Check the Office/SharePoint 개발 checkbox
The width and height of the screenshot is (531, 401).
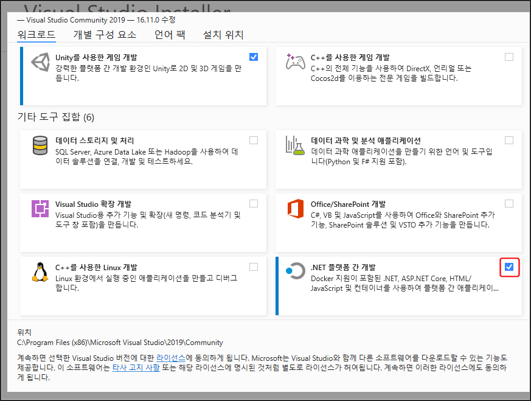[x=509, y=204]
